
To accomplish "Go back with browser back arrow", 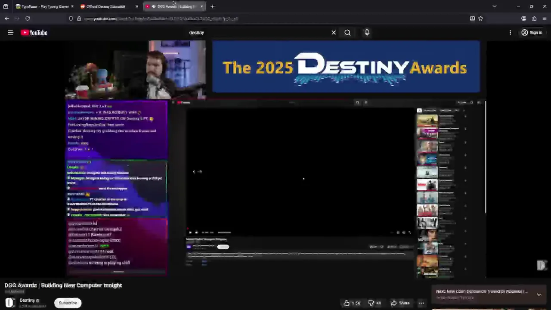I will tap(7, 19).
